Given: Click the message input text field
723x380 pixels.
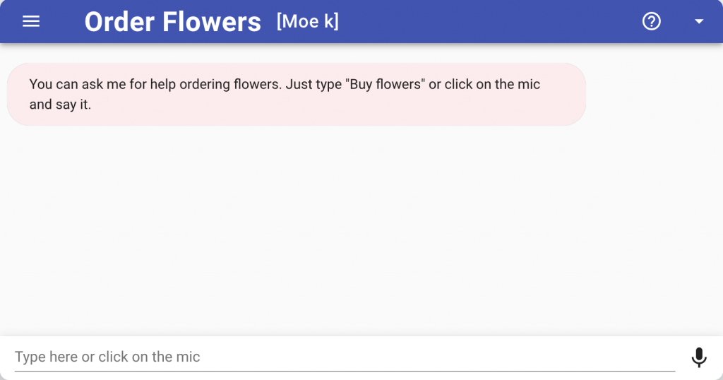Looking at the screenshot, I should [x=345, y=357].
